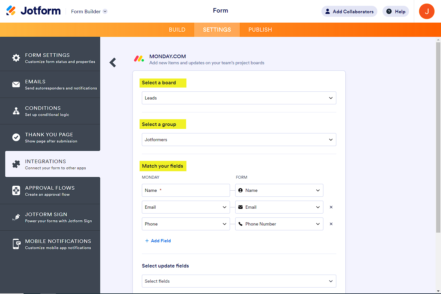Image resolution: width=441 pixels, height=294 pixels.
Task: Click the Jotform Sign pen icon
Action: 16,217
